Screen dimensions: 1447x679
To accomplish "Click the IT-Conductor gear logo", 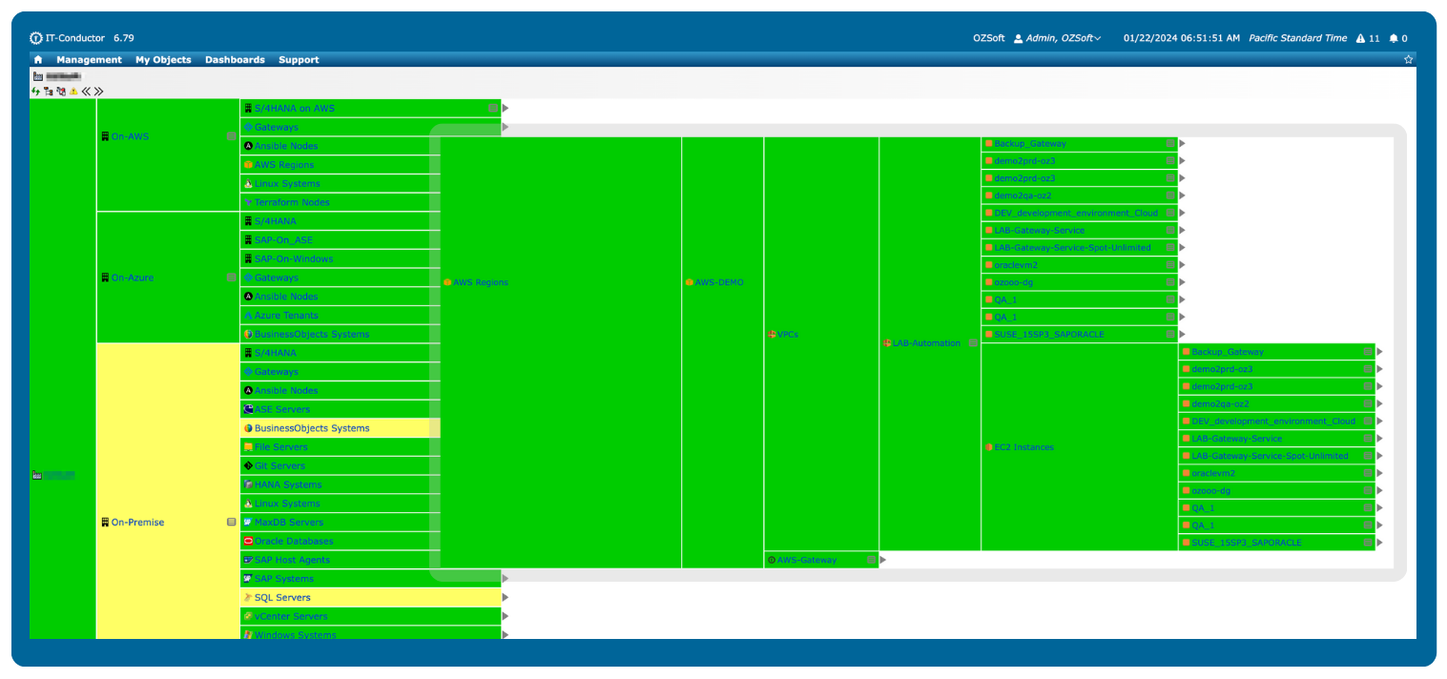I will coord(36,38).
